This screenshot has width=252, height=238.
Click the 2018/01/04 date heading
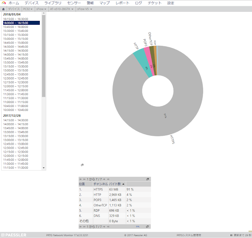coord(12,15)
